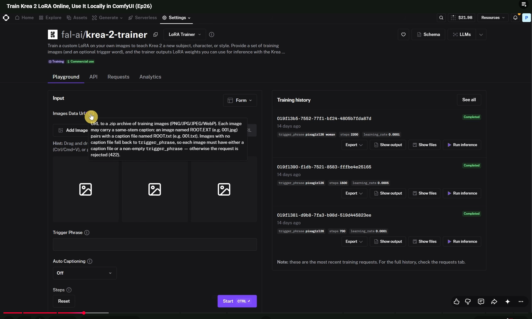Click the krea-2-trainer model logo
This screenshot has height=319, width=532.
53,35
